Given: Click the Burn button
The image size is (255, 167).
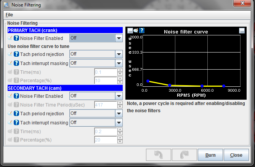Looking at the screenshot, I should pyautogui.click(x=210, y=155).
